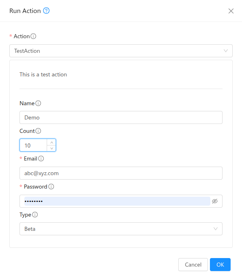Expand the Type dropdown showing Beta
This screenshot has width=242, height=280.
tap(121, 229)
